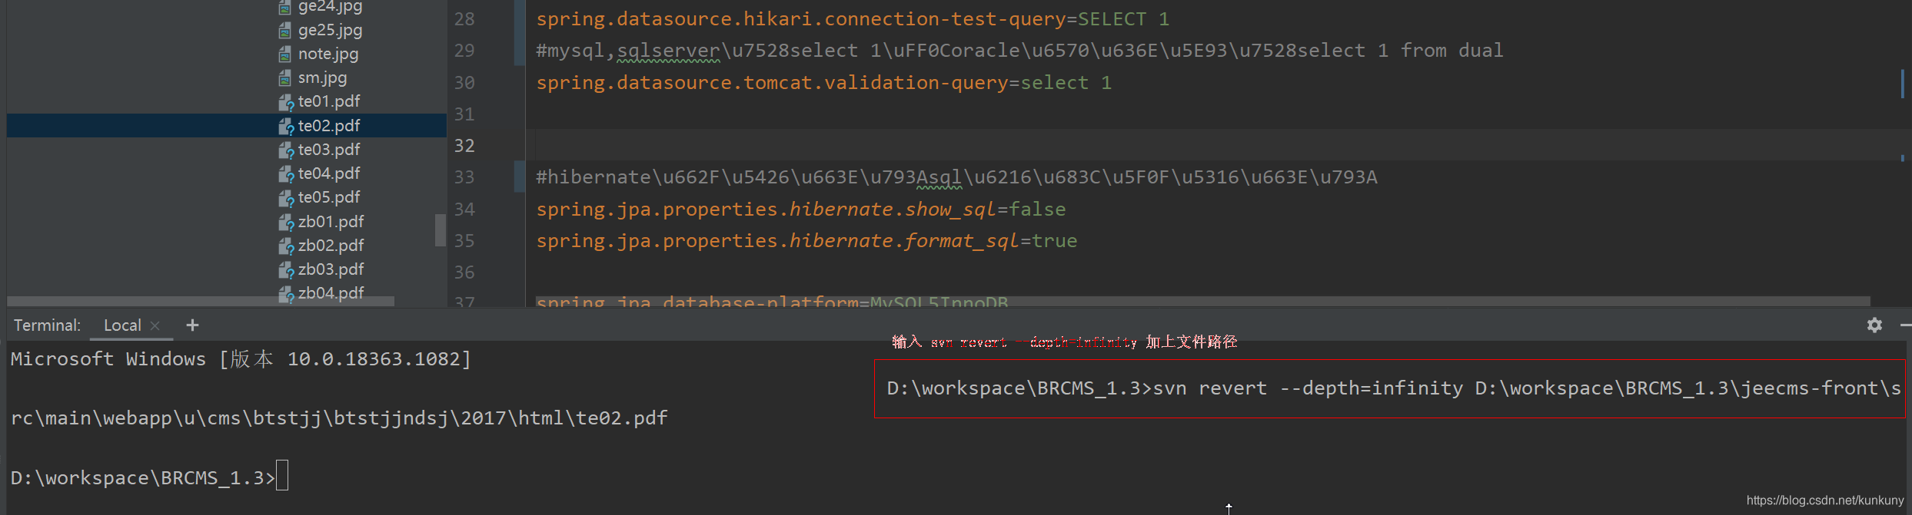
Task: Select te05.pdf file name
Action: click(x=329, y=197)
